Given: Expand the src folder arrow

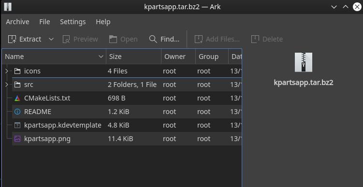Looking at the screenshot, I should [x=6, y=85].
